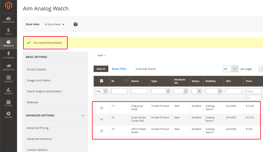Click the $7.00 price cell

pyautogui.click(x=249, y=129)
